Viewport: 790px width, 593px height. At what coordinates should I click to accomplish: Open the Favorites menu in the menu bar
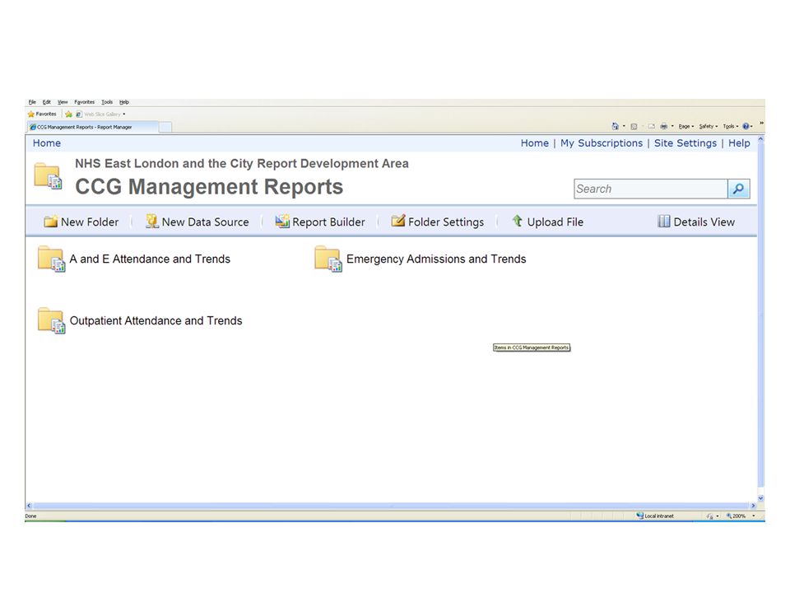pos(84,102)
